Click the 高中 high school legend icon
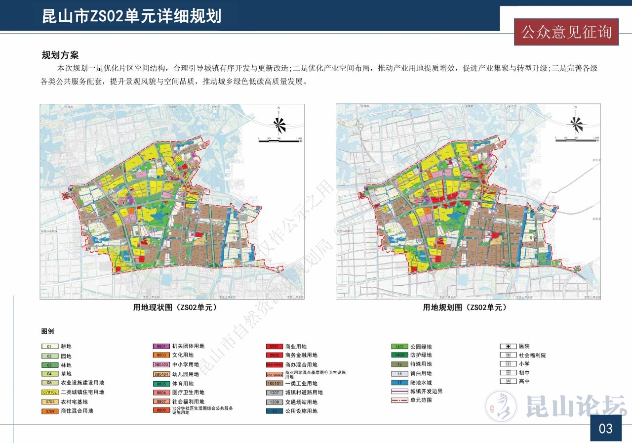Image resolution: width=632 pixels, height=443 pixels. pos(507,382)
